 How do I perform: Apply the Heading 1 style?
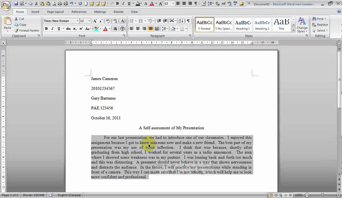click(x=243, y=25)
